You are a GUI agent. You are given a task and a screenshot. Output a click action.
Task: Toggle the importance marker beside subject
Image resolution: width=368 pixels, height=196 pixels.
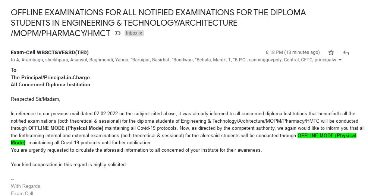[118, 33]
